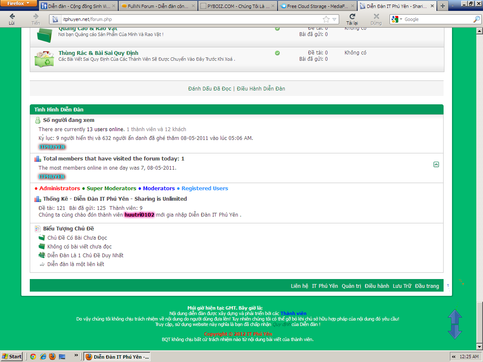Launch Google Chrome from quick launch bar
The height and width of the screenshot is (362, 483).
33,357
